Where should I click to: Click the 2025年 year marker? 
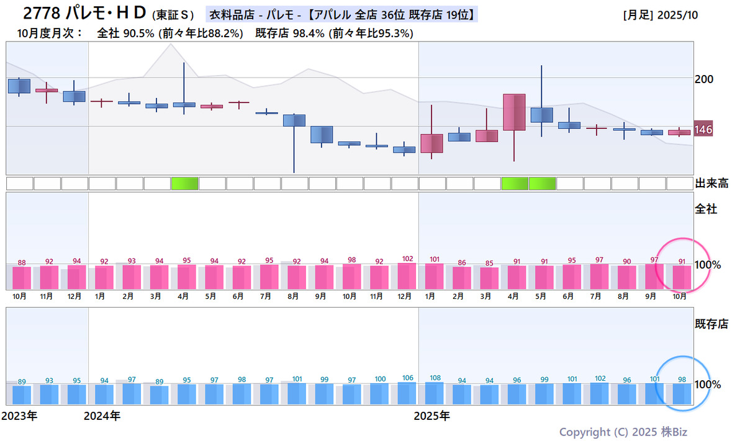pyautogui.click(x=431, y=416)
